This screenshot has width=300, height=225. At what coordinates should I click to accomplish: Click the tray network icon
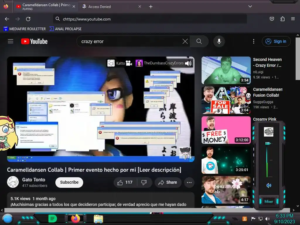click(x=260, y=219)
